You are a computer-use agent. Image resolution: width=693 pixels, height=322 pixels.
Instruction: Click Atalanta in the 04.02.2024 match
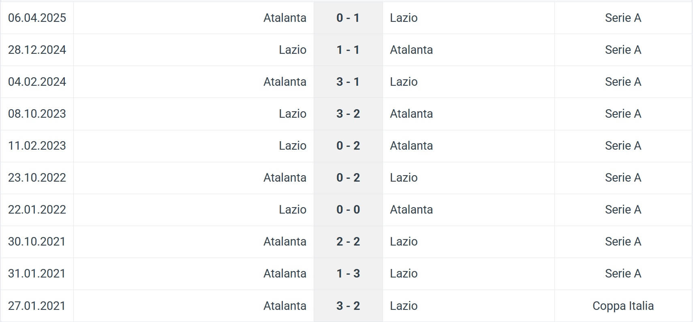coord(284,82)
